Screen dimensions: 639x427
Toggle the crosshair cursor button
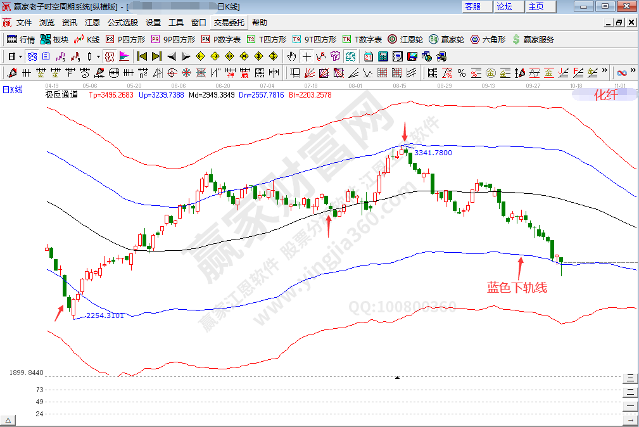point(307,56)
